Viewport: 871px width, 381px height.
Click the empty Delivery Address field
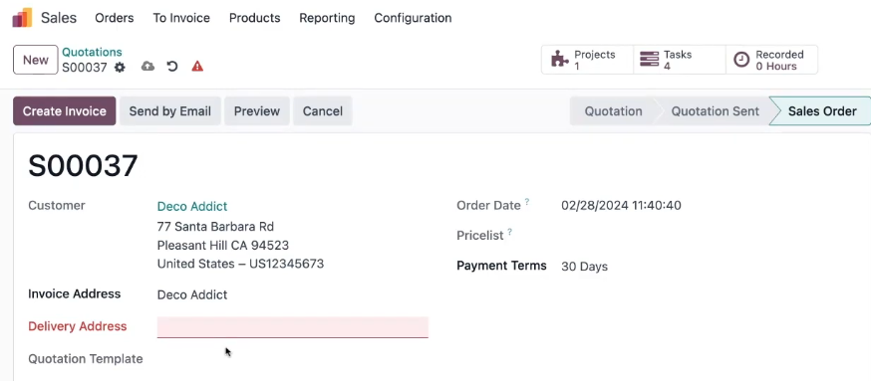click(293, 327)
